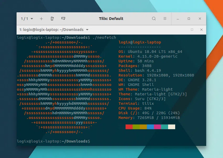The width and height of the screenshot is (223, 158).
Task: Click the Packages value 3408
Action: click(147, 66)
